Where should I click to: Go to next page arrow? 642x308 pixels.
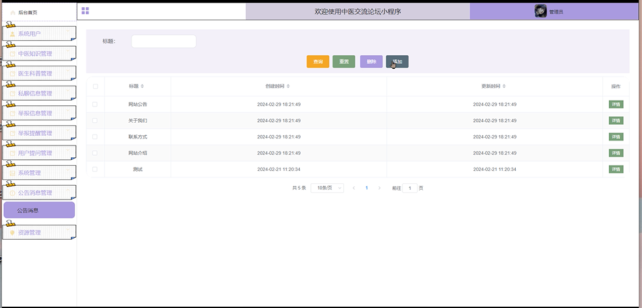pyautogui.click(x=380, y=188)
